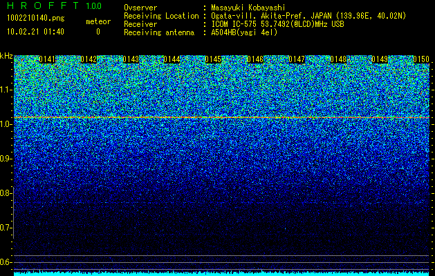Click the 0147 time marker
Image resolution: width=435 pixels, height=276 pixels.
pyautogui.click(x=297, y=59)
